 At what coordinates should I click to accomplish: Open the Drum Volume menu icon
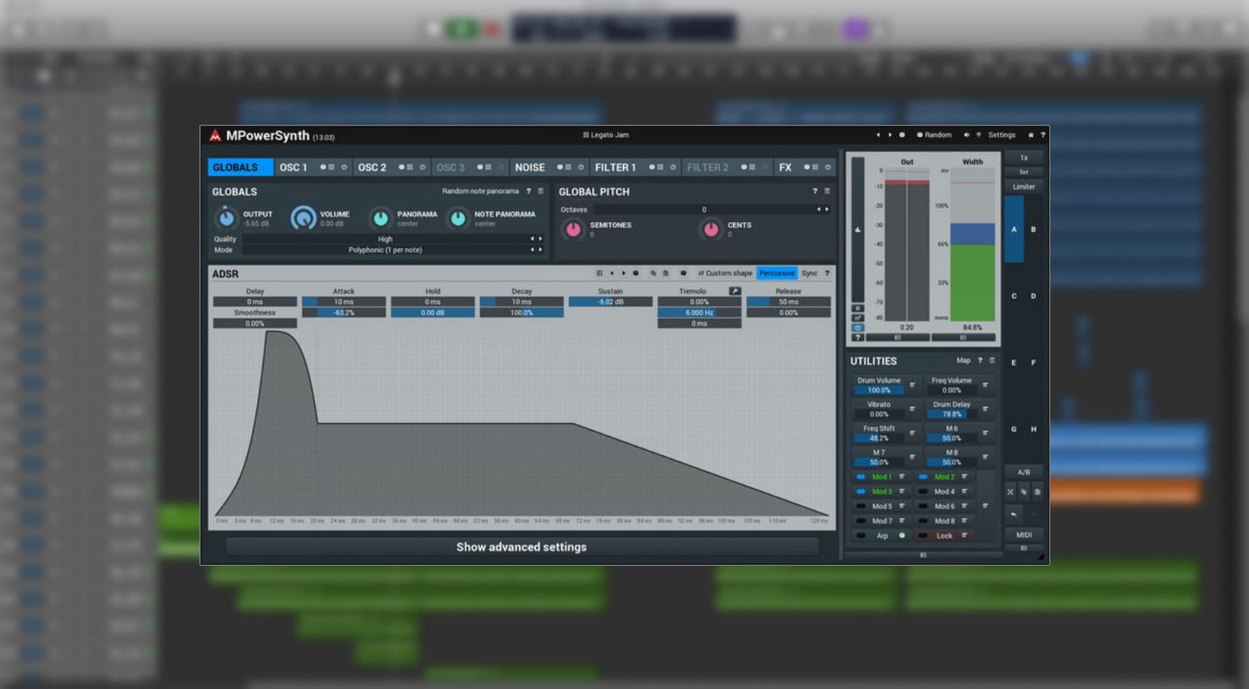[x=912, y=385]
